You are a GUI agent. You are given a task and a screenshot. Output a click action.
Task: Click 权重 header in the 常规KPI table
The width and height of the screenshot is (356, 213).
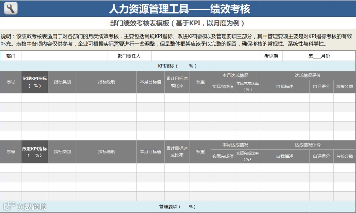point(200,82)
